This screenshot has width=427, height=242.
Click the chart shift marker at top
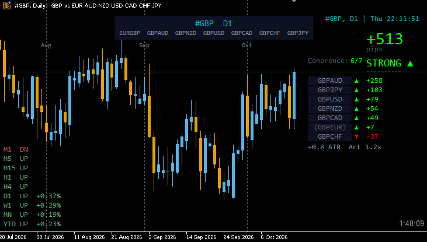click(294, 1)
